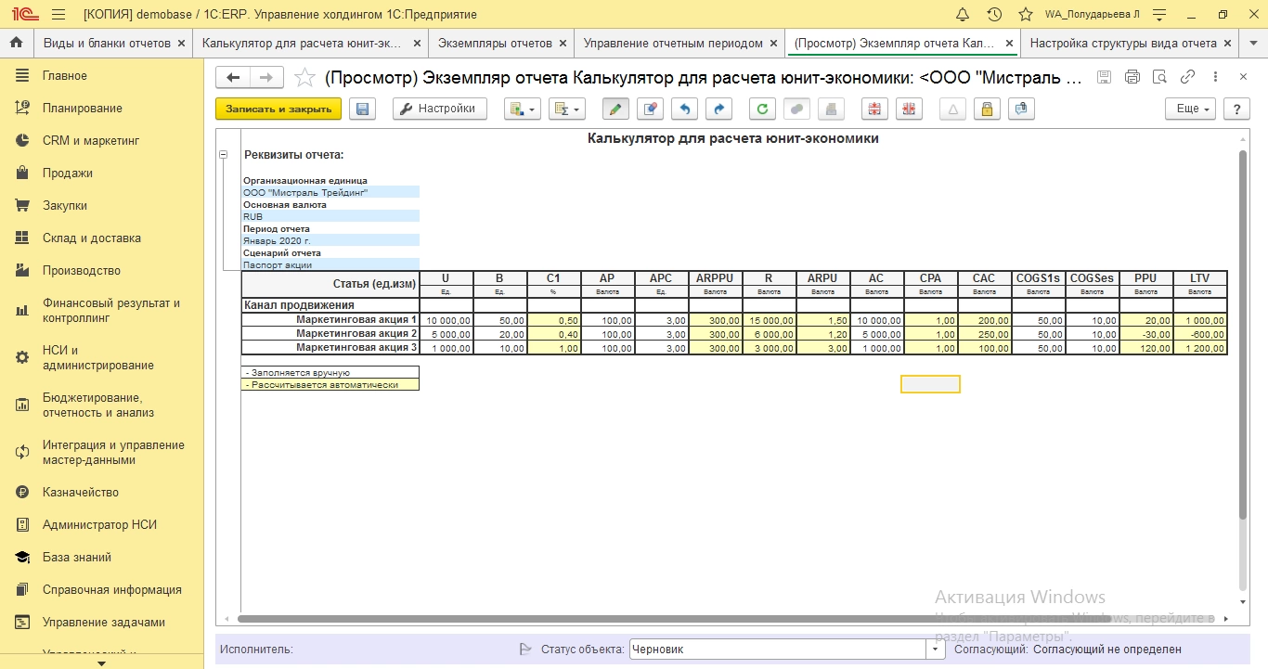Switch to the Экземпляры отчетов tab
1268x669 pixels.
[495, 44]
